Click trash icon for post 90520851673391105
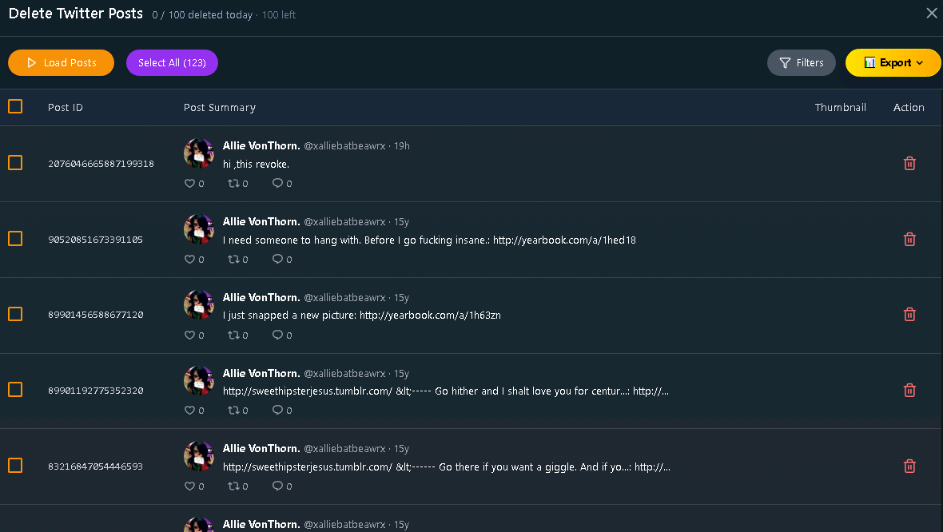 point(909,240)
